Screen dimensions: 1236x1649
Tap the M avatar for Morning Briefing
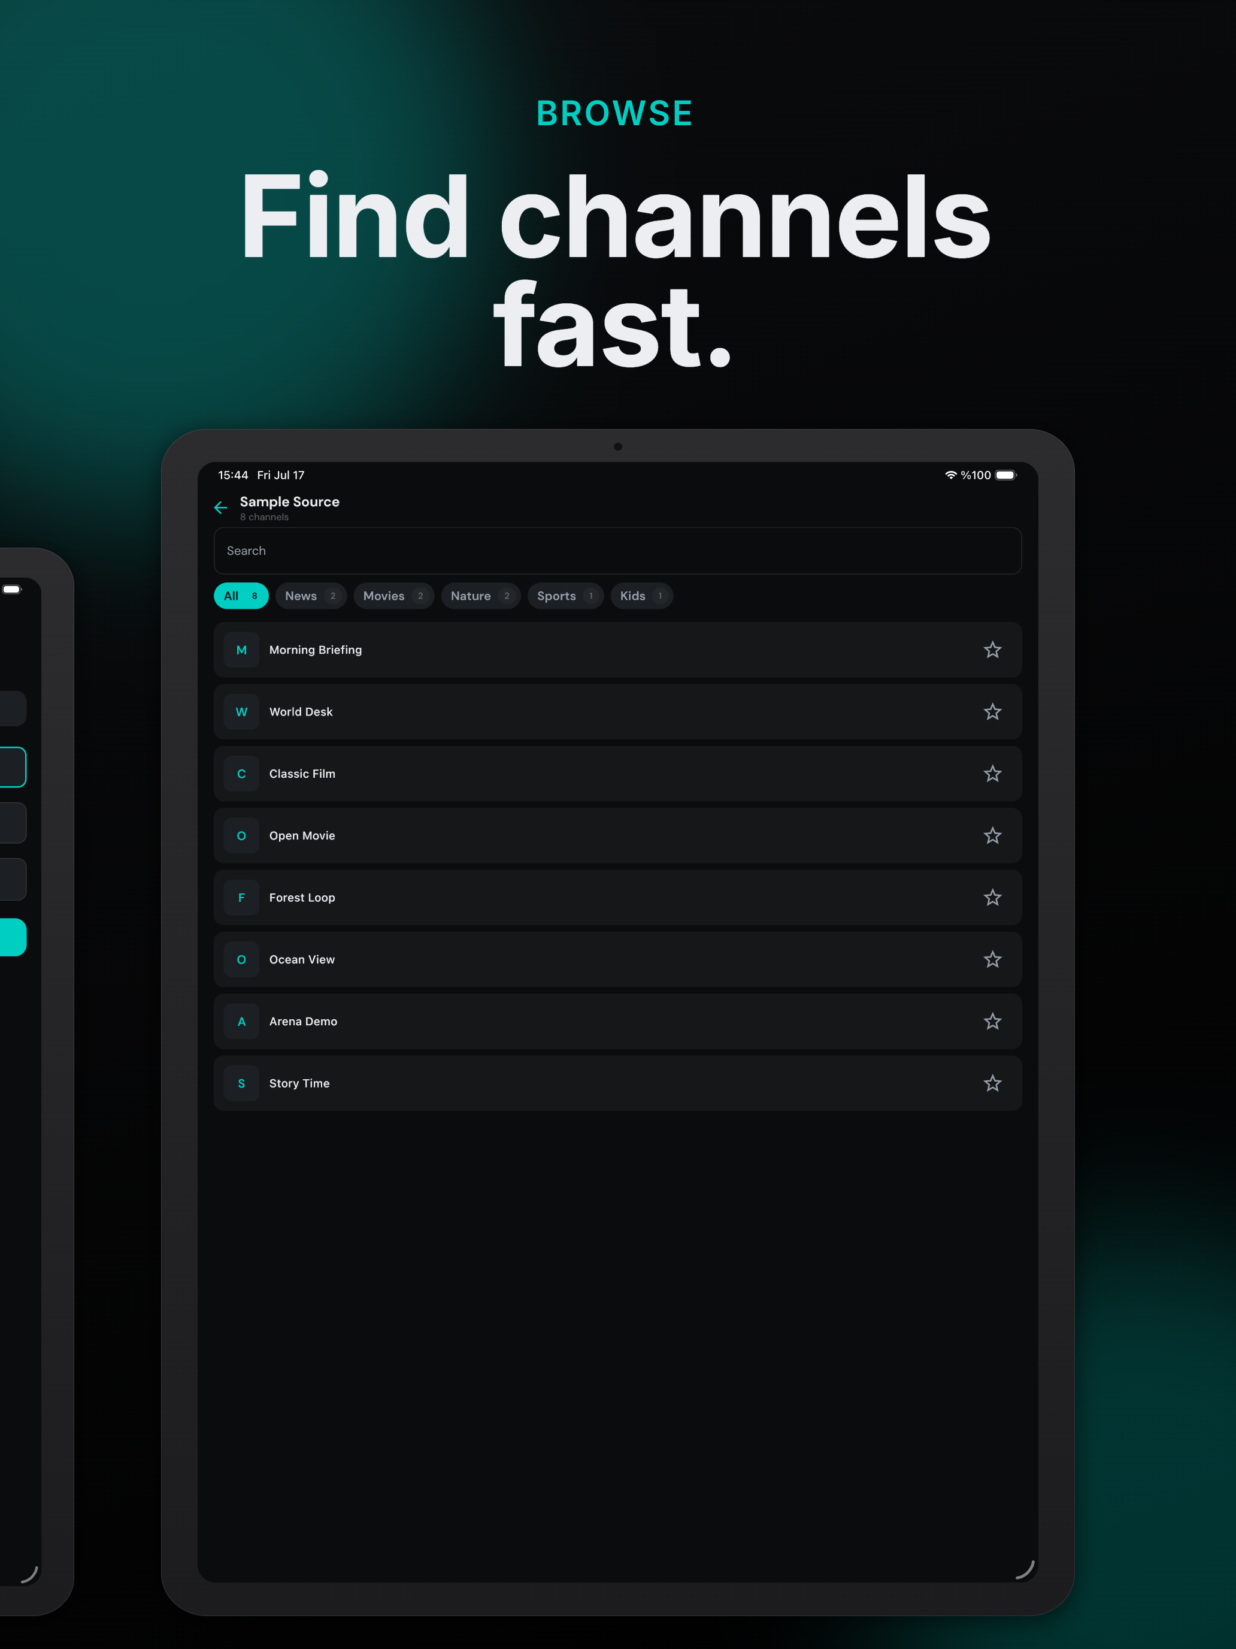[241, 650]
